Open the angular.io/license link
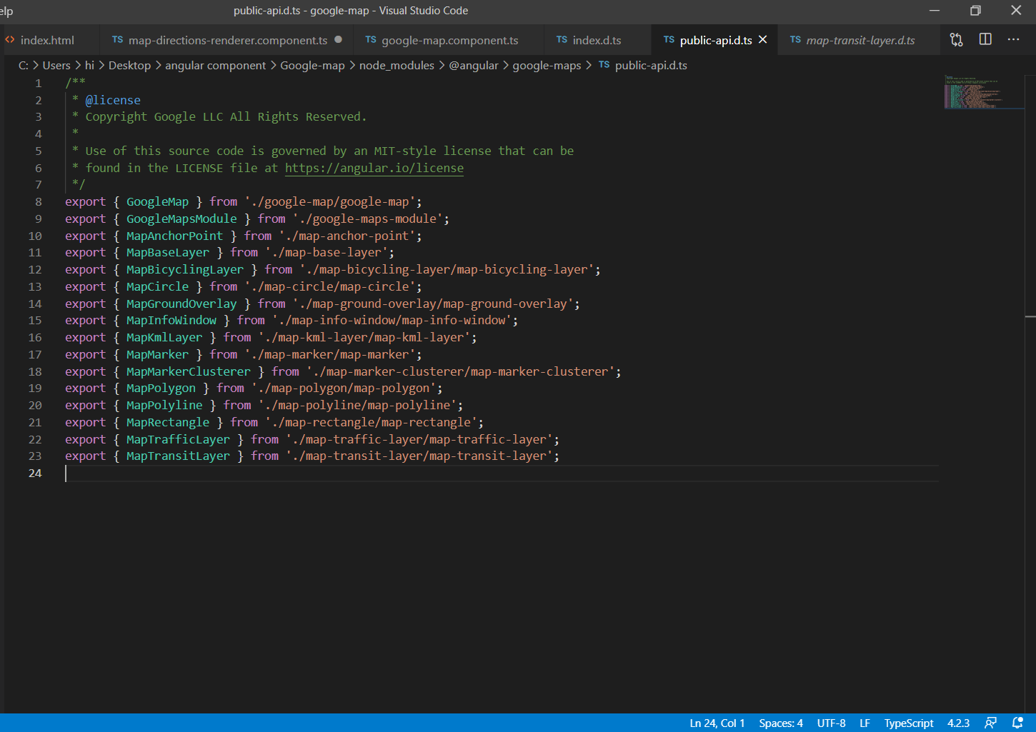This screenshot has height=732, width=1036. coord(374,168)
